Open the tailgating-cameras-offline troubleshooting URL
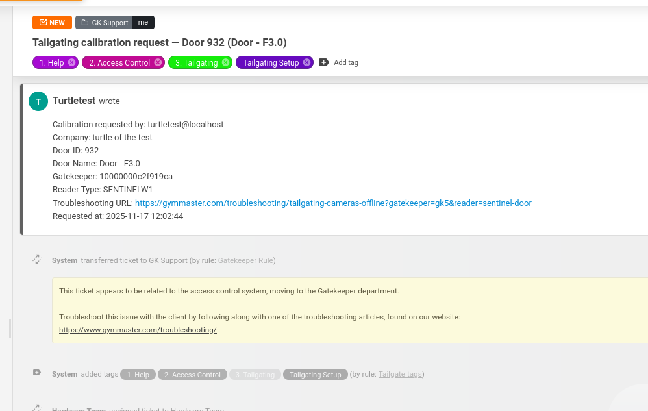 [333, 203]
